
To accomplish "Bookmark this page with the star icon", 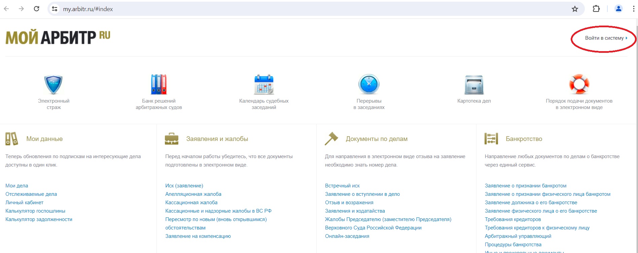I will 575,9.
